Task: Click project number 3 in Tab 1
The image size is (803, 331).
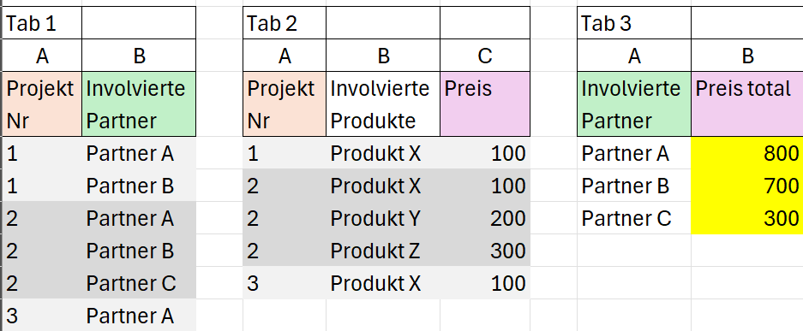Action: click(43, 316)
